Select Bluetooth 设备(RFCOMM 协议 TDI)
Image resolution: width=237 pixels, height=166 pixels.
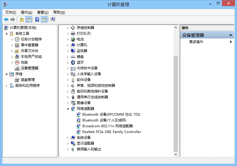tap(111, 115)
